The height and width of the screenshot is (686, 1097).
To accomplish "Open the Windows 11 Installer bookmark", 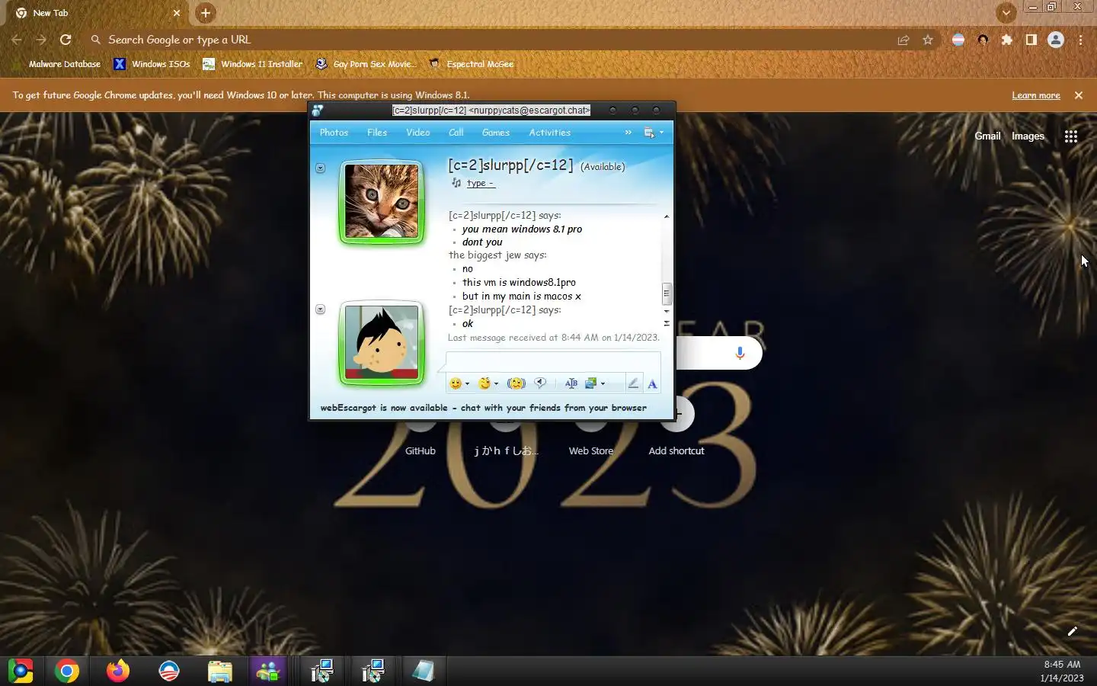I will 253,64.
